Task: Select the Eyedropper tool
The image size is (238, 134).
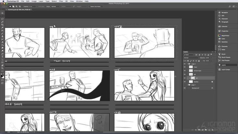Action: pos(2,28)
